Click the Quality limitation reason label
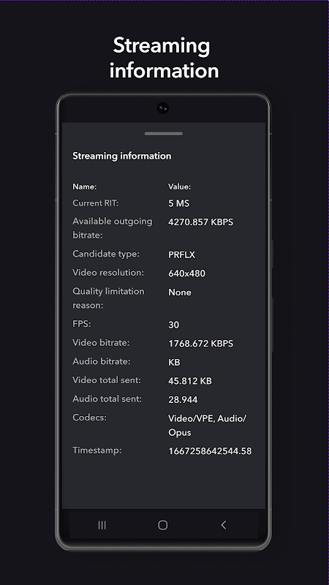Viewport: 329px width, 585px height. point(108,298)
